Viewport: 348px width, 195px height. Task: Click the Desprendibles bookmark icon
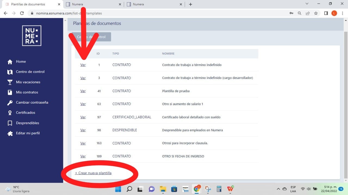[x=10, y=123]
